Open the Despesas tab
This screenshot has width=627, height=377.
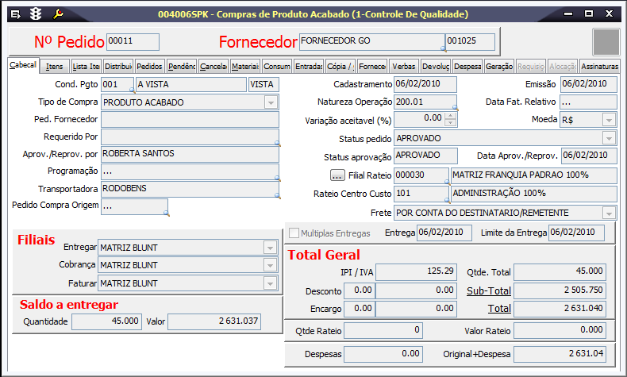pyautogui.click(x=467, y=67)
